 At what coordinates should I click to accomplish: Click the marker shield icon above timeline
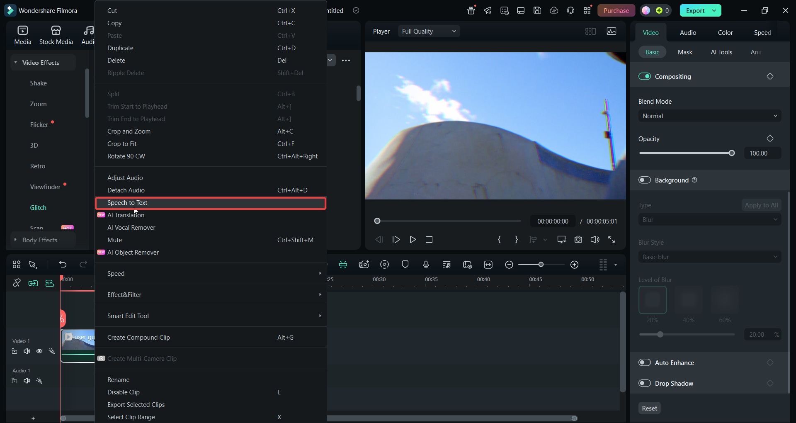point(405,265)
